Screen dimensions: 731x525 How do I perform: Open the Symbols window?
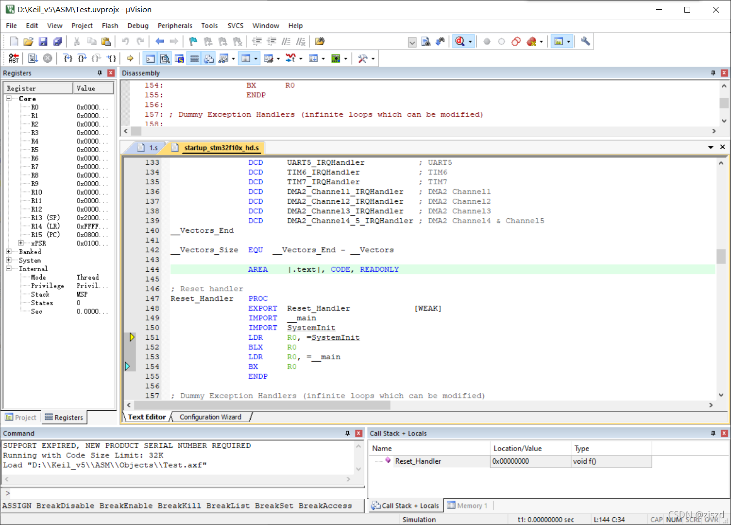(x=180, y=59)
